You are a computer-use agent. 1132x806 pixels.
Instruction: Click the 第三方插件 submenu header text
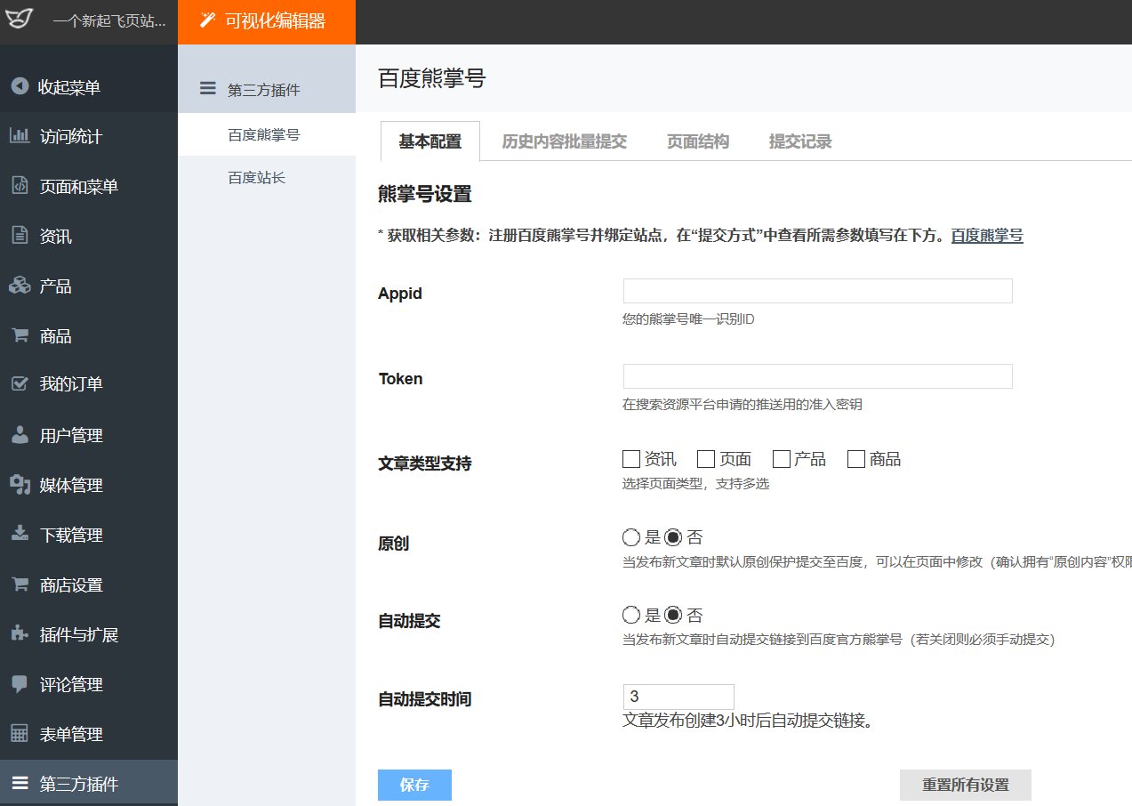(264, 89)
